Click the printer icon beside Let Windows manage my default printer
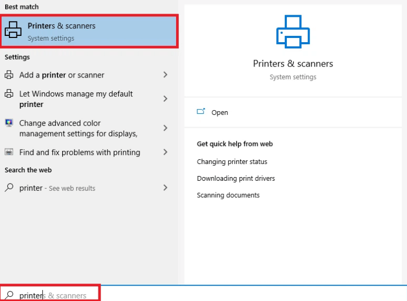407x301 pixels. (9, 93)
